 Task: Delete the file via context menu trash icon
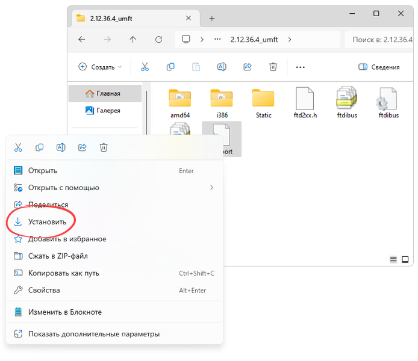(104, 147)
